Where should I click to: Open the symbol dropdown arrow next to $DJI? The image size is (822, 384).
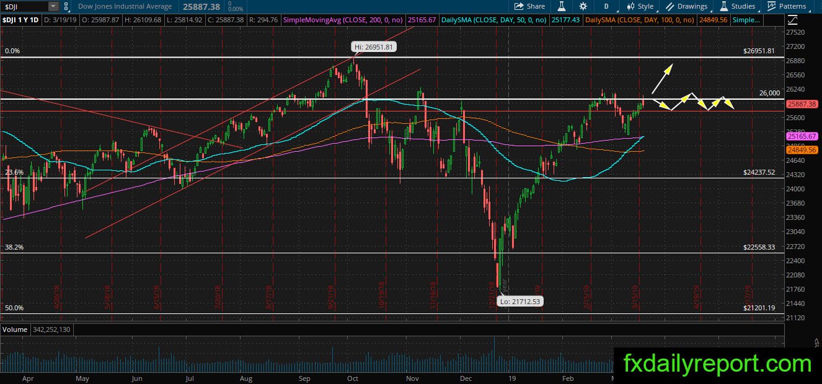pos(53,6)
